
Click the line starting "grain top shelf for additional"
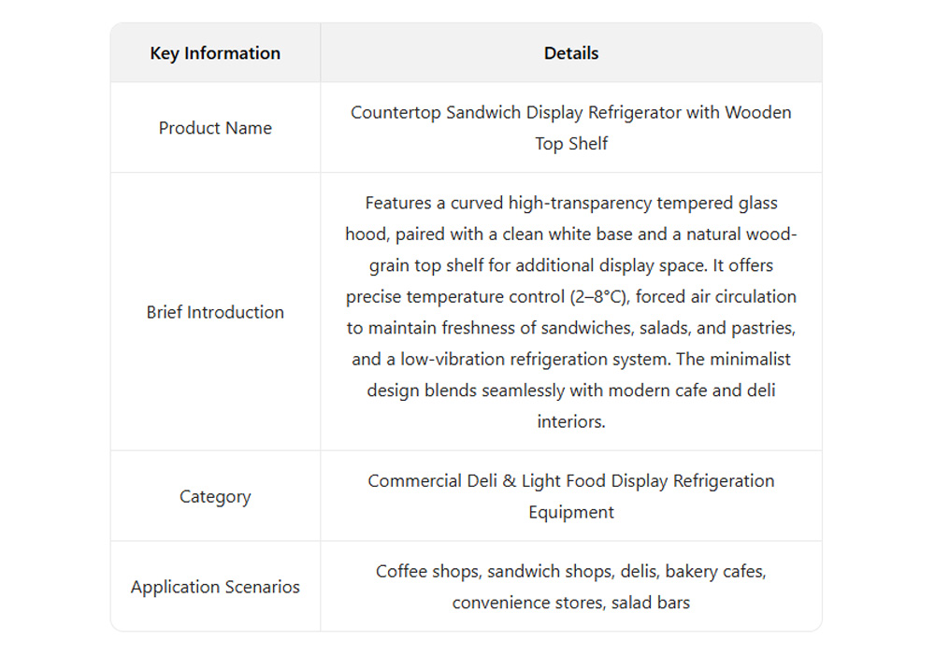coord(571,265)
